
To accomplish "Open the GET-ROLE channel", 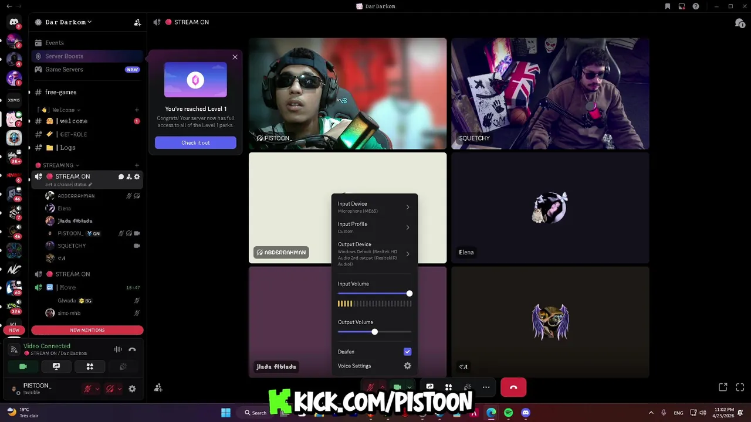I will pos(87,134).
